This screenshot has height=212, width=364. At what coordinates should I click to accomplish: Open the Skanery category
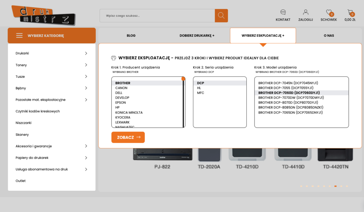coord(22,134)
